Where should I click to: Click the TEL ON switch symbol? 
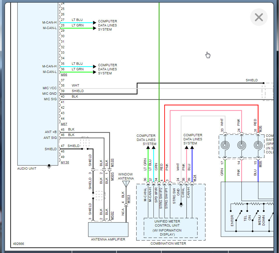pos(255,216)
